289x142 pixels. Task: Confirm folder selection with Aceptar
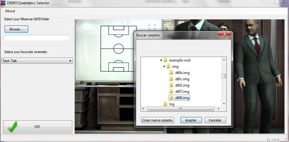[x=191, y=120]
